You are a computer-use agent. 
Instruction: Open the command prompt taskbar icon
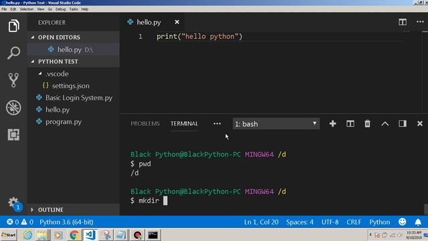(x=153, y=235)
